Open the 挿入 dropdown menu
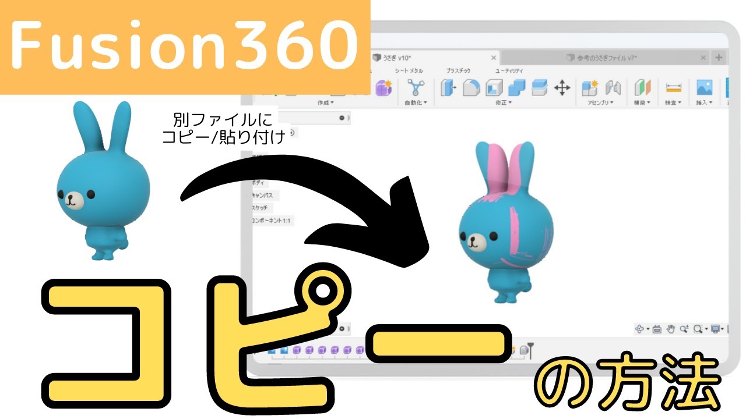This screenshot has width=746, height=419. (x=705, y=102)
